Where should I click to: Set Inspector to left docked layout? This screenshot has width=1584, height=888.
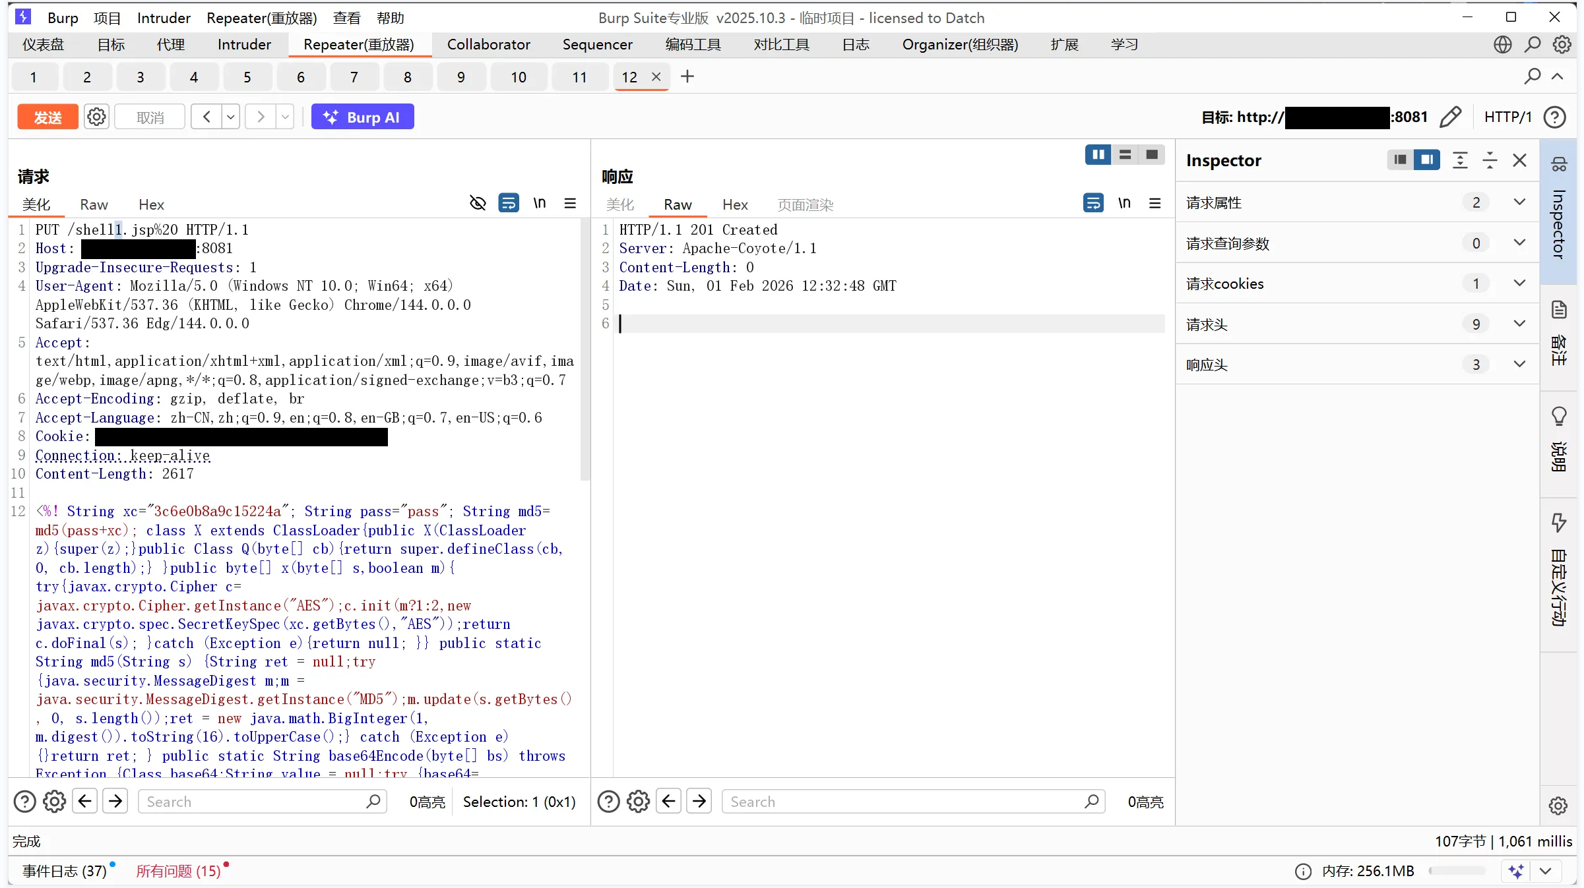(1400, 160)
